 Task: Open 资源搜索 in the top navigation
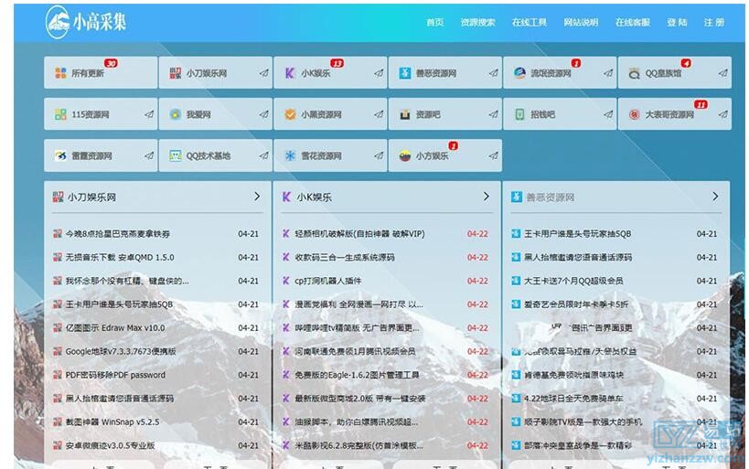tap(477, 23)
